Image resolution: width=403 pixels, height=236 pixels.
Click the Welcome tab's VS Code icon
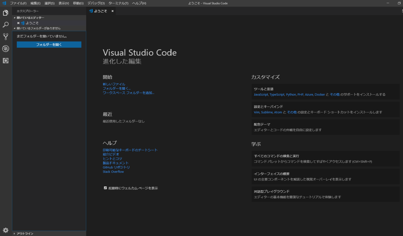tap(91, 11)
